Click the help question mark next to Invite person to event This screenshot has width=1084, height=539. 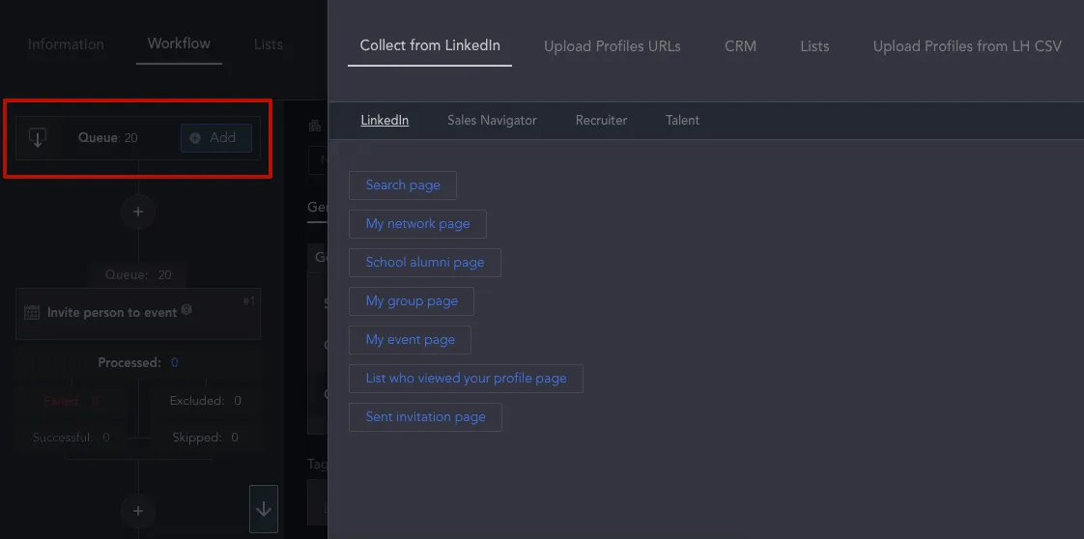(x=186, y=311)
